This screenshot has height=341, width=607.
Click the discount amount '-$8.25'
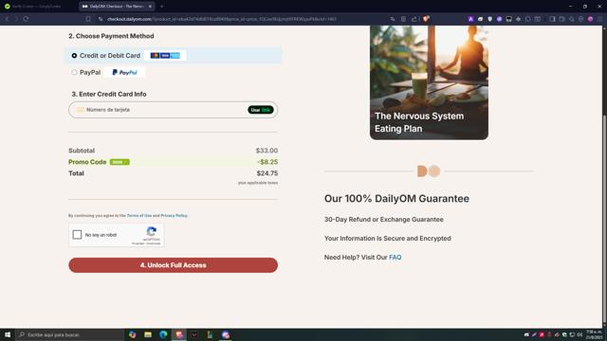coord(267,162)
